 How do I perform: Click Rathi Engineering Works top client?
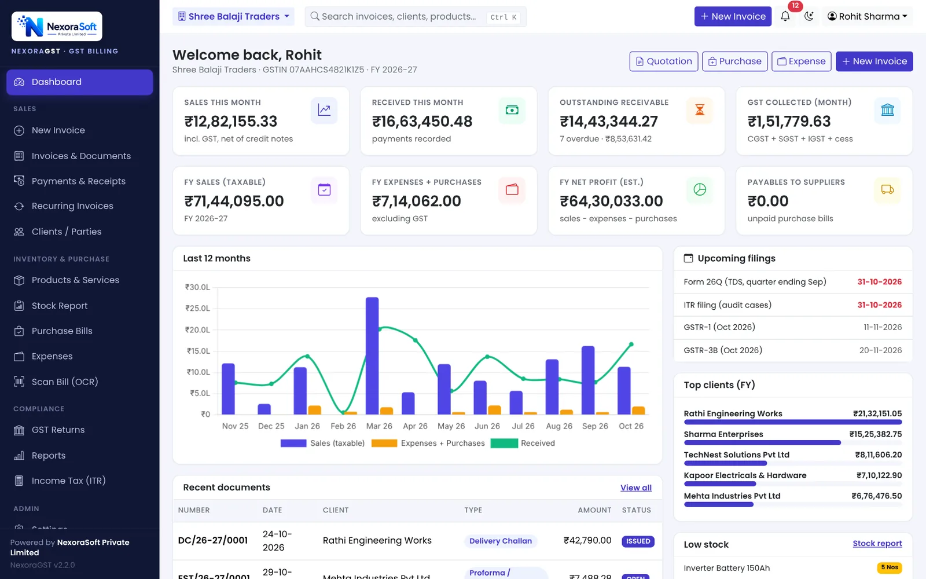click(733, 413)
